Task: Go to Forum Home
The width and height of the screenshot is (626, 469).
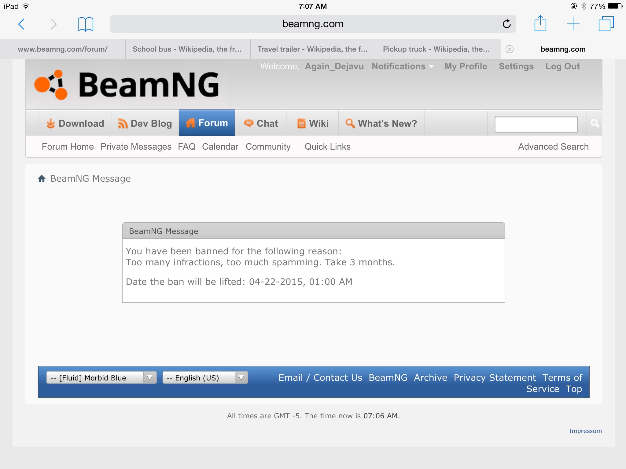Action: click(x=68, y=147)
